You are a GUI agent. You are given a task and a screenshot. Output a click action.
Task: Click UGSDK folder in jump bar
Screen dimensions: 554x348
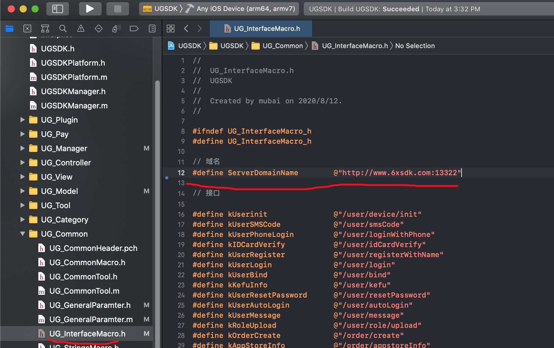(x=226, y=46)
